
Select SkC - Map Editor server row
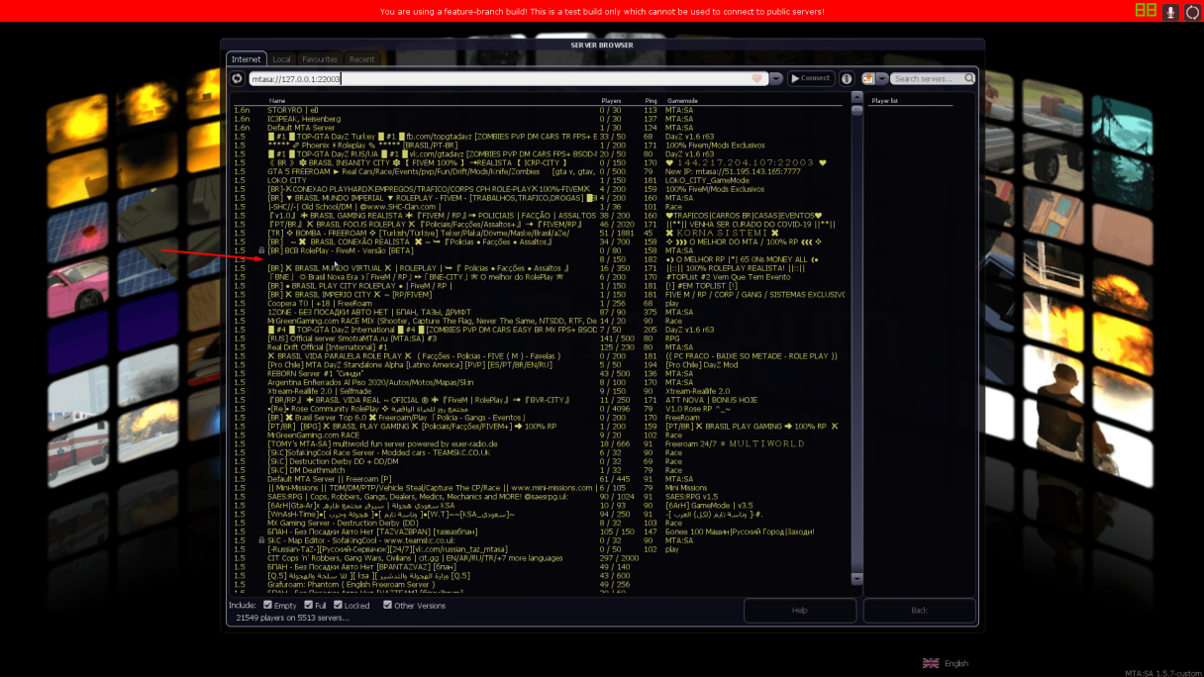pyautogui.click(x=538, y=540)
